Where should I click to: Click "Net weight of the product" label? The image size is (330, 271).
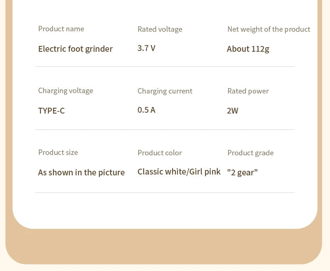[269, 29]
